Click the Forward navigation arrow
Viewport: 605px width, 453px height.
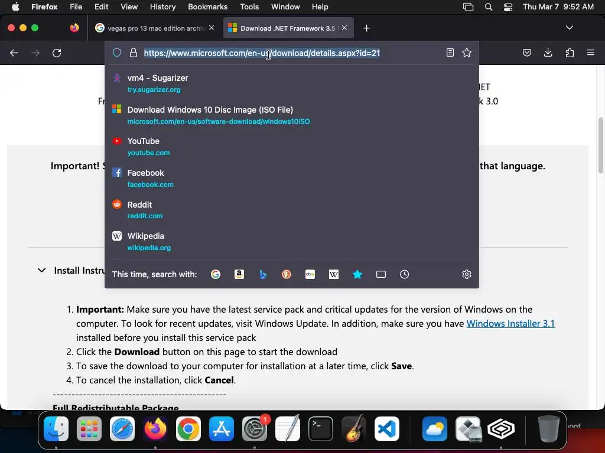tap(35, 52)
